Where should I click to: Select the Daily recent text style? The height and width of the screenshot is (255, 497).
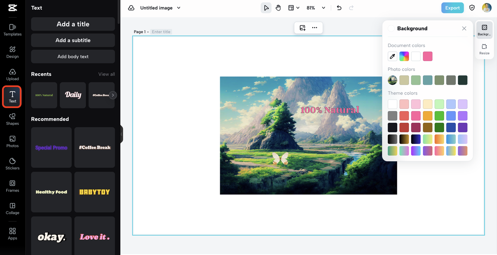(x=73, y=95)
